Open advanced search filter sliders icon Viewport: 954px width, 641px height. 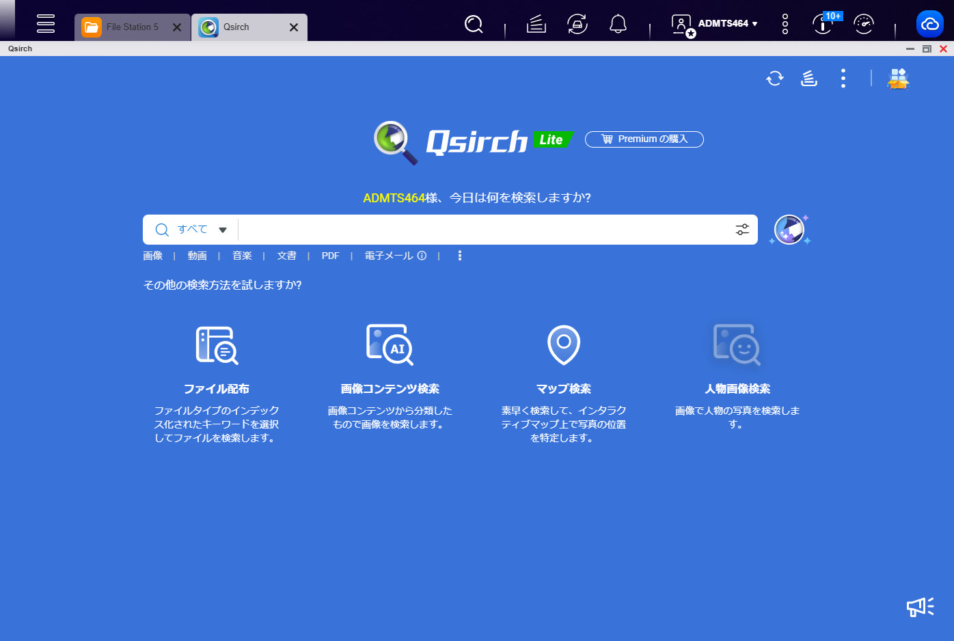[x=742, y=230]
